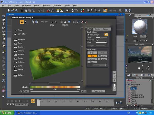Click the clapperboard animation render icon
Image resolution: width=154 pixels, height=115 pixels.
pos(120,10)
